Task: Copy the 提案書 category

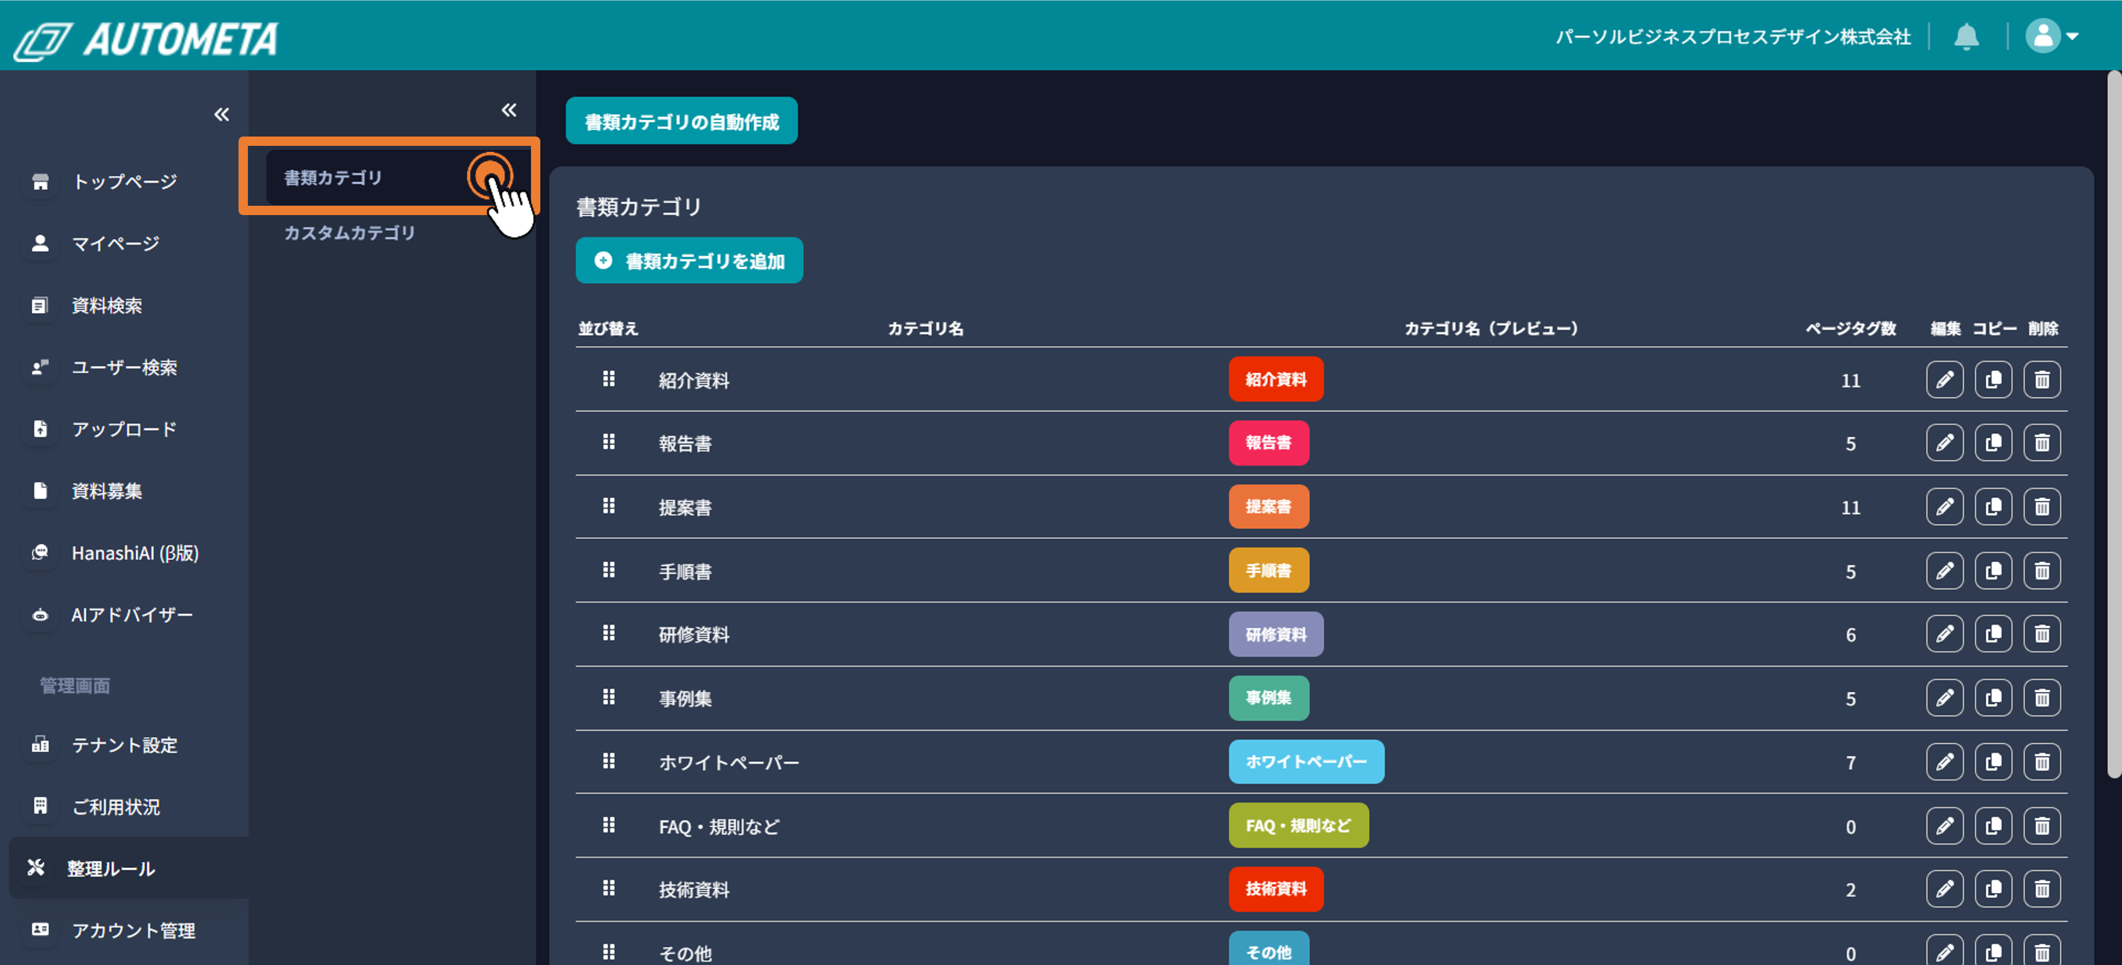Action: point(1993,506)
